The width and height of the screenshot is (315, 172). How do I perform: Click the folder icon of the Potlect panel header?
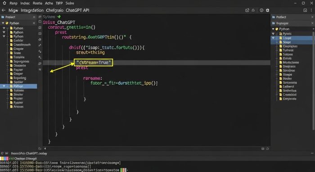(x=274, y=17)
